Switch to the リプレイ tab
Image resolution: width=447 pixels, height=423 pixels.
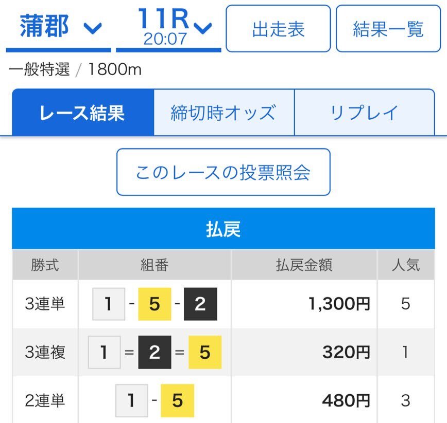[365, 113]
